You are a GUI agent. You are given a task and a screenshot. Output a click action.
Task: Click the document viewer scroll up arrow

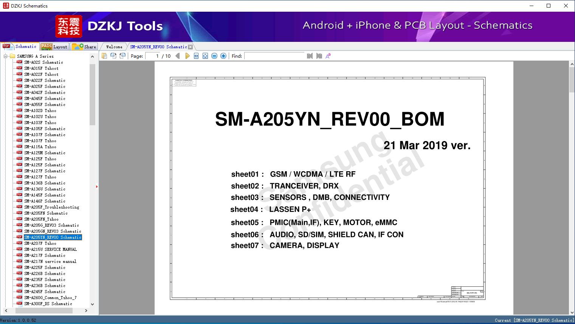click(572, 64)
